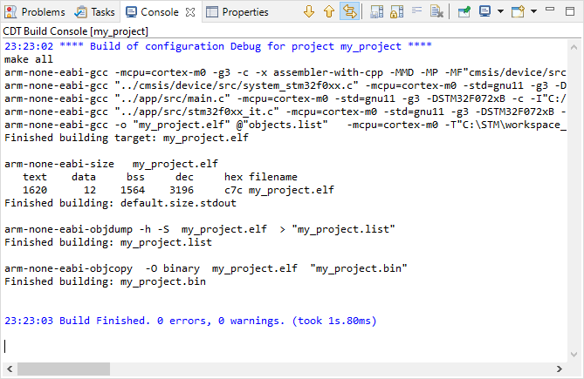This screenshot has height=379, width=584.
Task: Expand the Open Console dropdown arrow
Action: (x=533, y=11)
